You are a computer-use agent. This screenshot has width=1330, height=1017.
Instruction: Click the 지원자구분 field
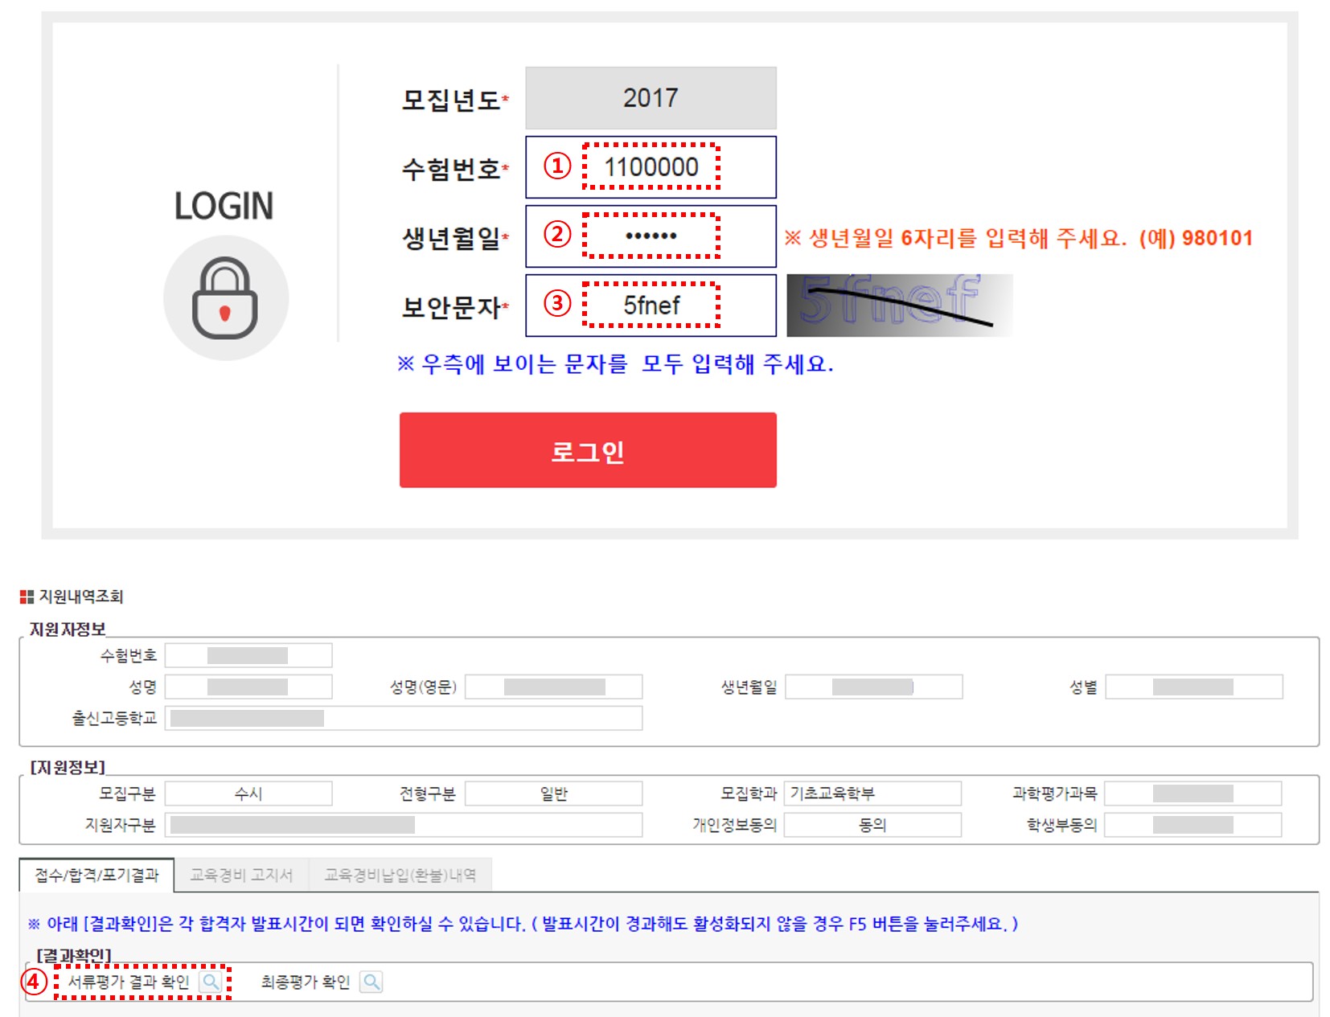[x=403, y=825]
